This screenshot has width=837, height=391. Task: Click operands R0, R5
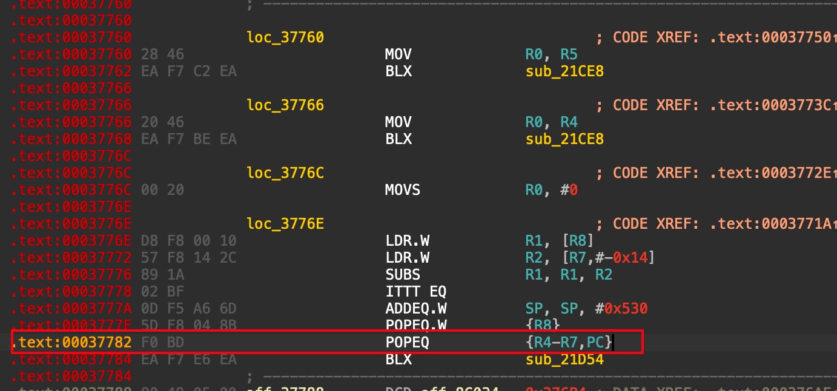tap(552, 54)
